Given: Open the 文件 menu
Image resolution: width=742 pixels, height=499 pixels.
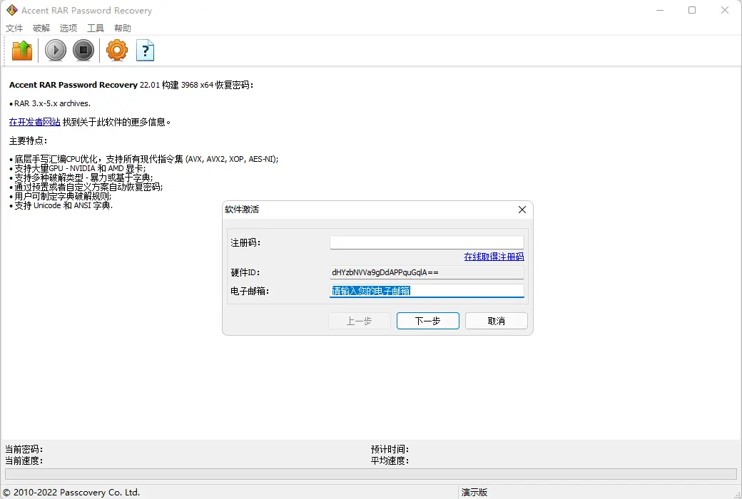Looking at the screenshot, I should 14,28.
